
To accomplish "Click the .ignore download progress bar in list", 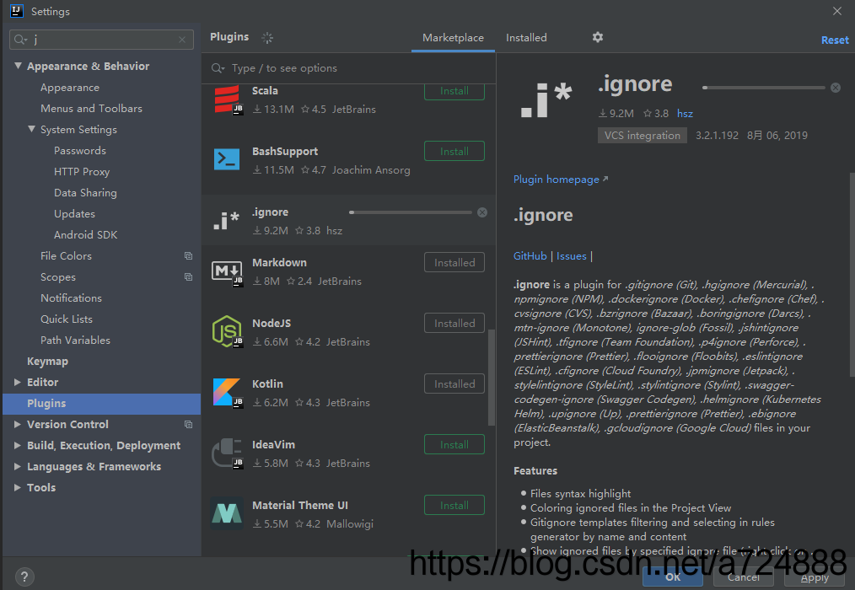I will tap(411, 212).
